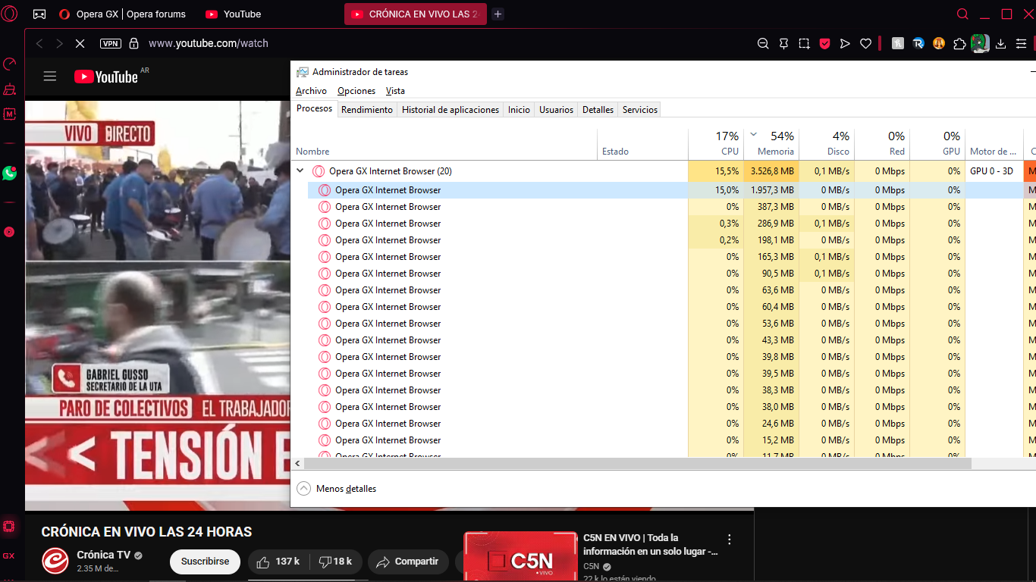Click the zoom out magnifier in address bar

(763, 44)
